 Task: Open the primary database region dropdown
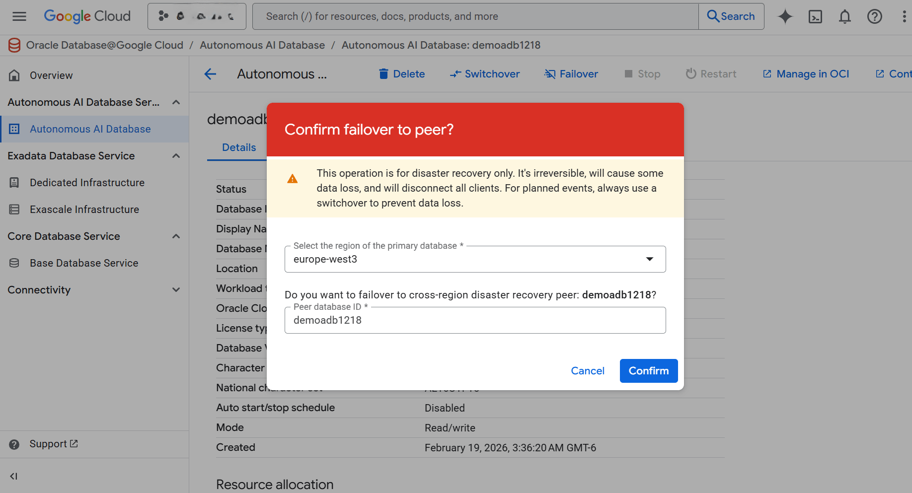[x=649, y=259]
